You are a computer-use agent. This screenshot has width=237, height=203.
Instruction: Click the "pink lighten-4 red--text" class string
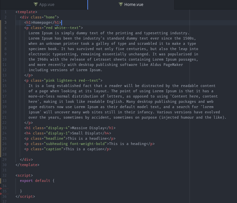coord(72,80)
